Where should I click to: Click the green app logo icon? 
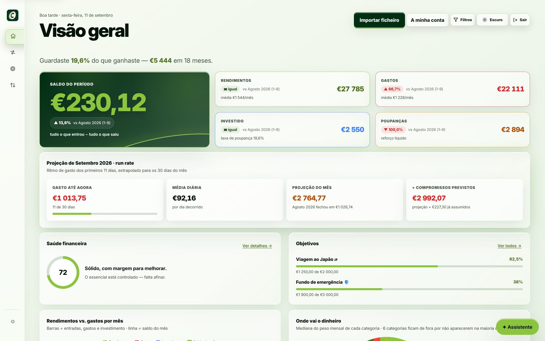pos(13,15)
